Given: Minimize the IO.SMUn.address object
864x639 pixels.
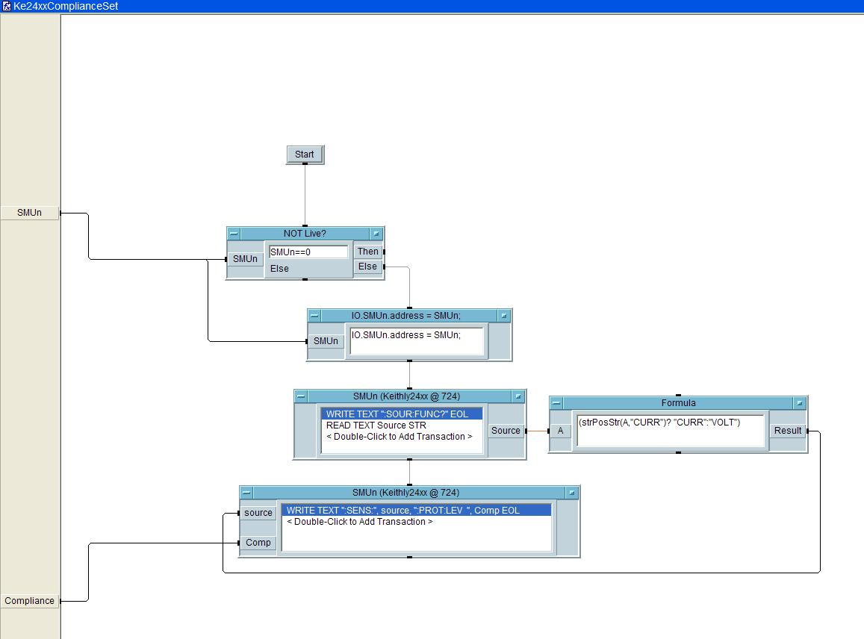Looking at the screenshot, I should point(314,316).
